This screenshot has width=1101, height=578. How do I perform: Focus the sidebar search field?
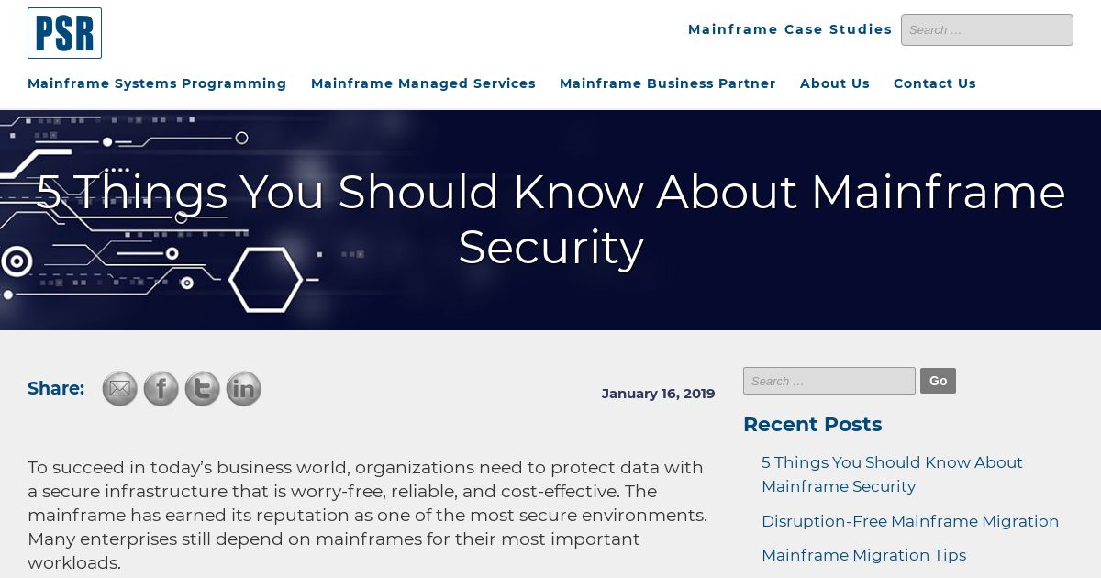[x=829, y=381]
